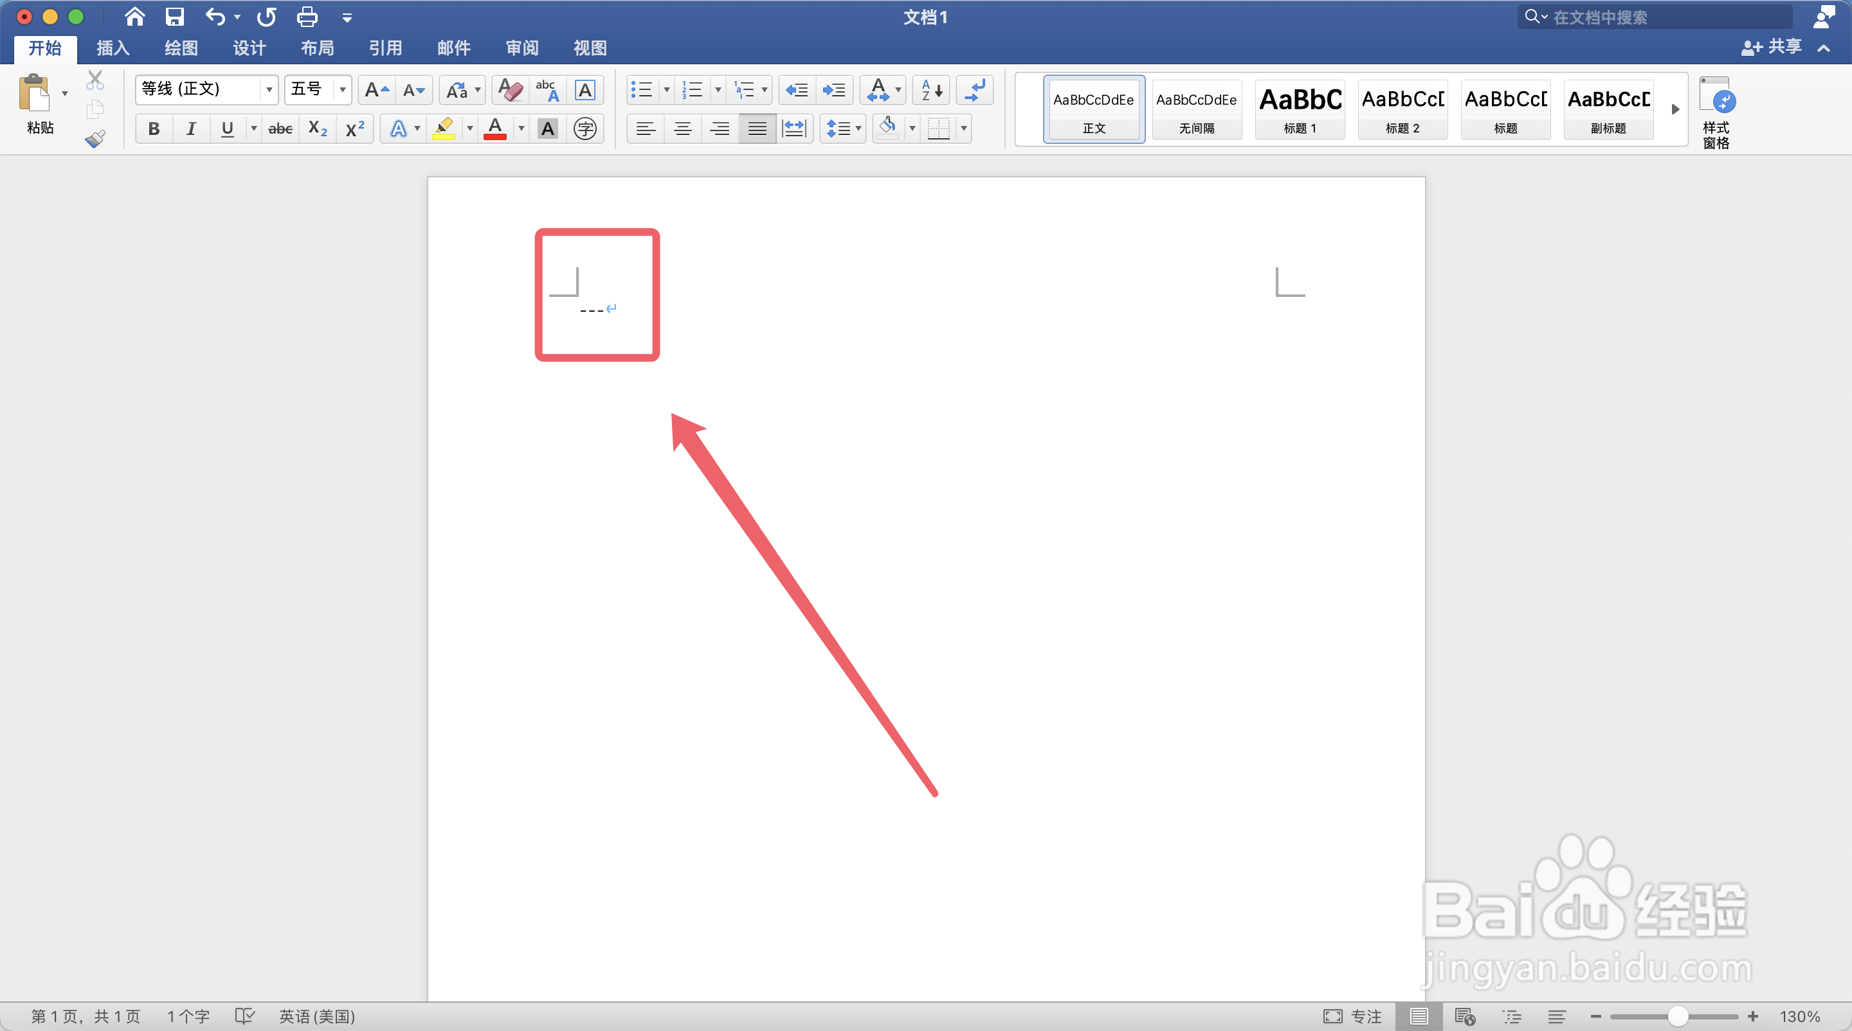Viewport: 1852px width, 1031px height.
Task: Justify paragraph text
Action: click(x=757, y=129)
